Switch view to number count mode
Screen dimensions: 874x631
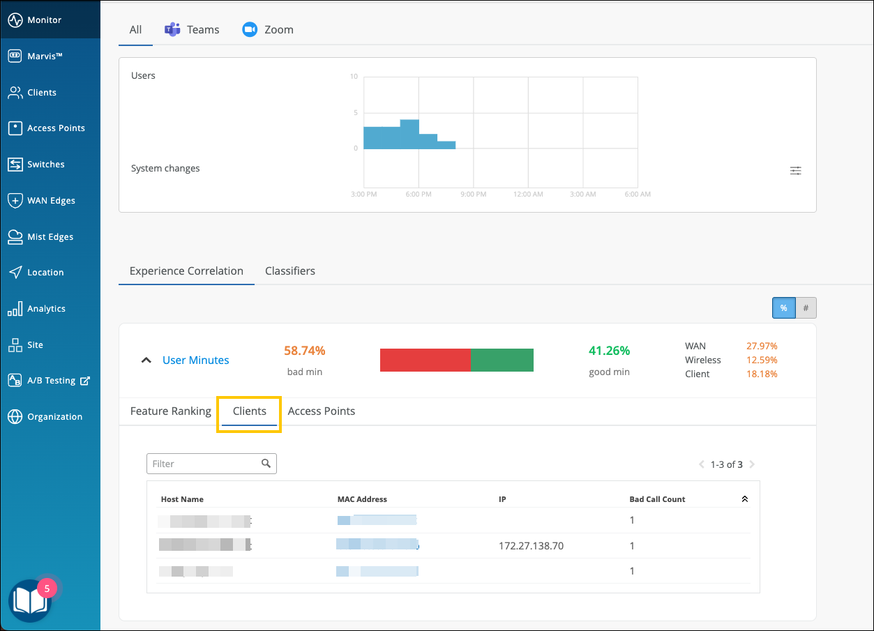[x=806, y=307]
